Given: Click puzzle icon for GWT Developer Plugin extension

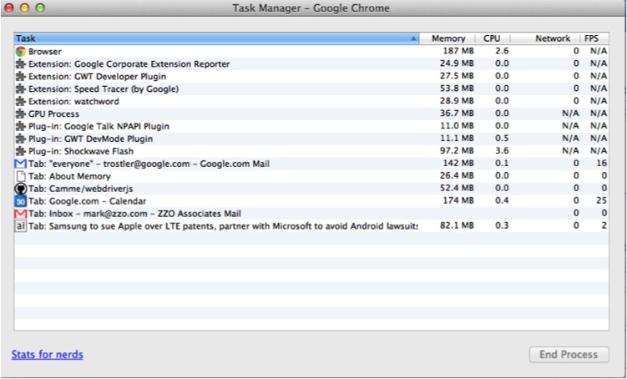Looking at the screenshot, I should pos(21,76).
